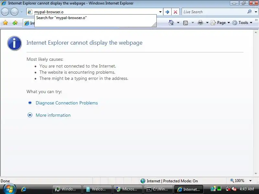Screen dimensions: 259x194
Task: Select the Internet Explorer page tab
Action: (29, 23)
